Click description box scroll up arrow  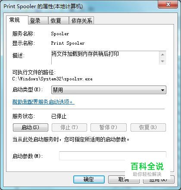(x=162, y=55)
